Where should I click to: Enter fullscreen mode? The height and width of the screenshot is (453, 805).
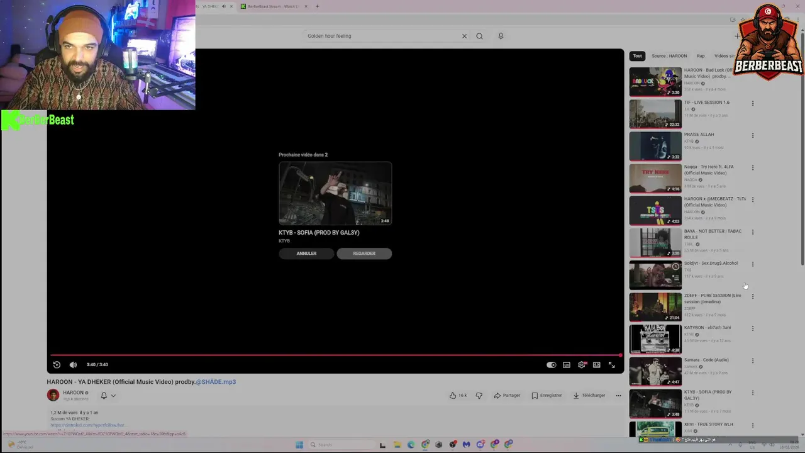coord(611,365)
